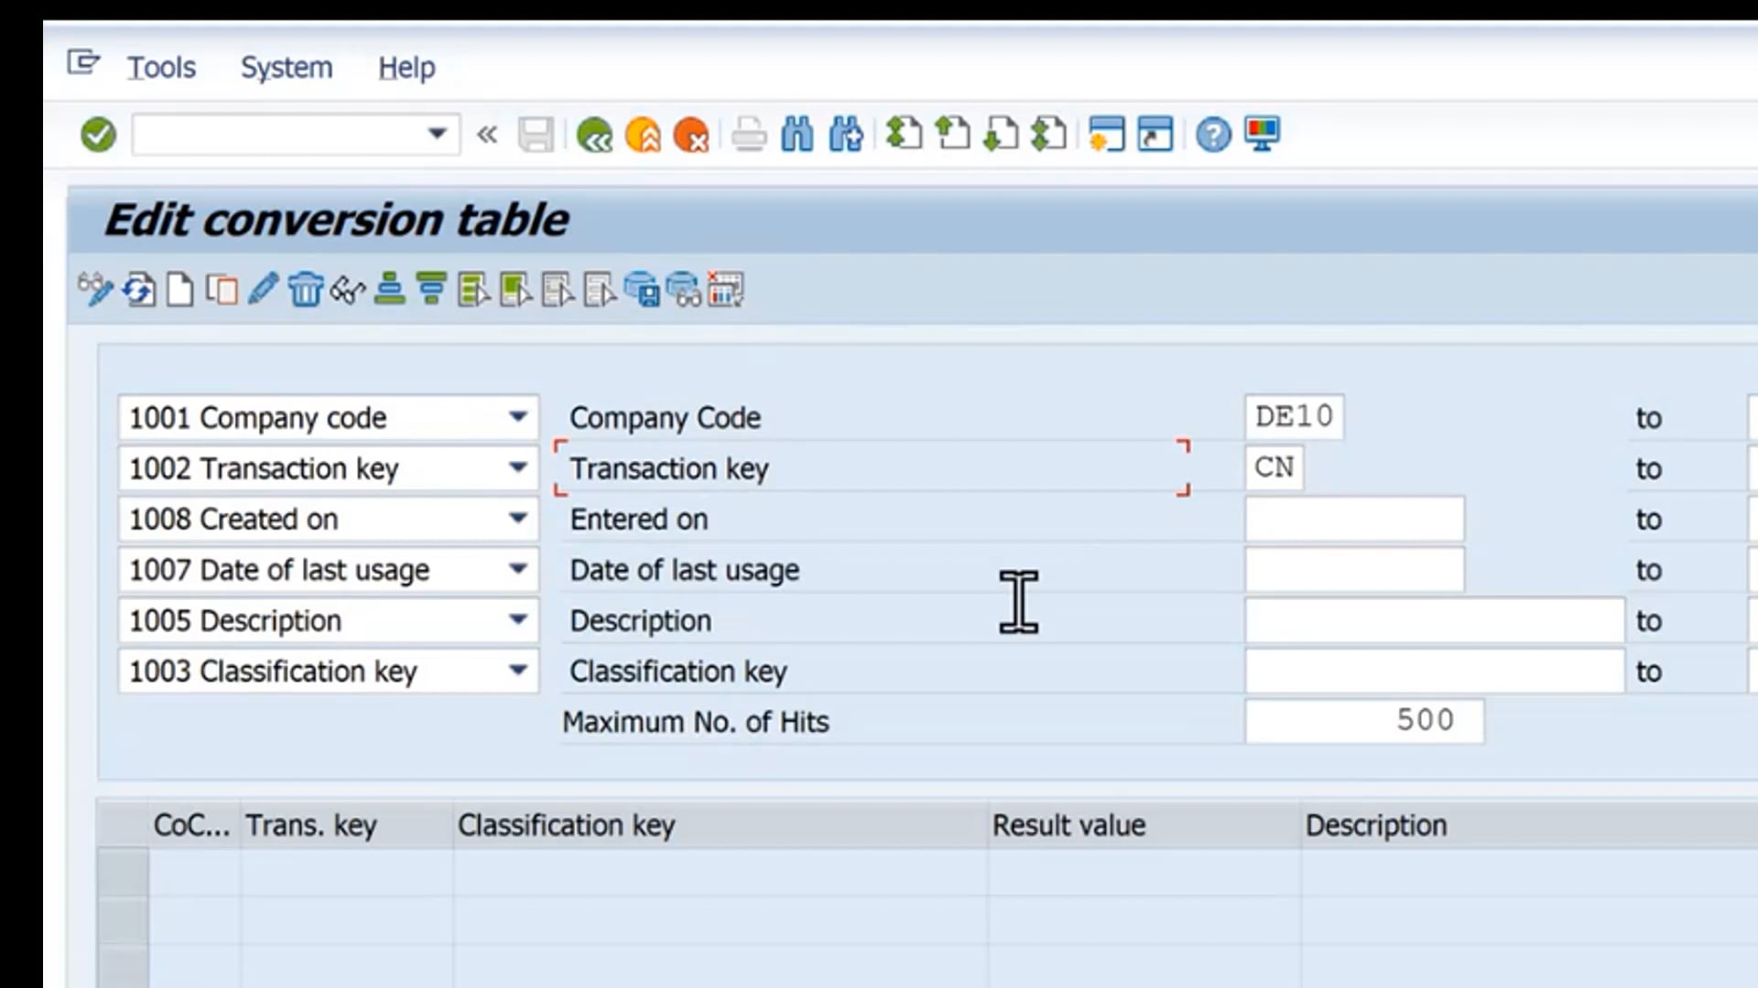Click the Change Layout grid icon
This screenshot has width=1758, height=988.
[726, 290]
